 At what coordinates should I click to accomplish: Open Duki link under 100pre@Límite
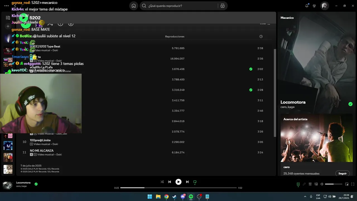pos(55,144)
